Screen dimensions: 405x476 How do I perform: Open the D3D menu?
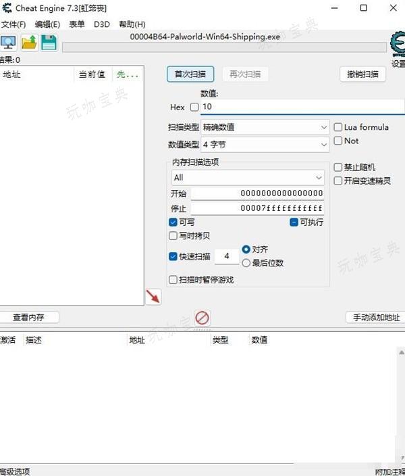101,24
